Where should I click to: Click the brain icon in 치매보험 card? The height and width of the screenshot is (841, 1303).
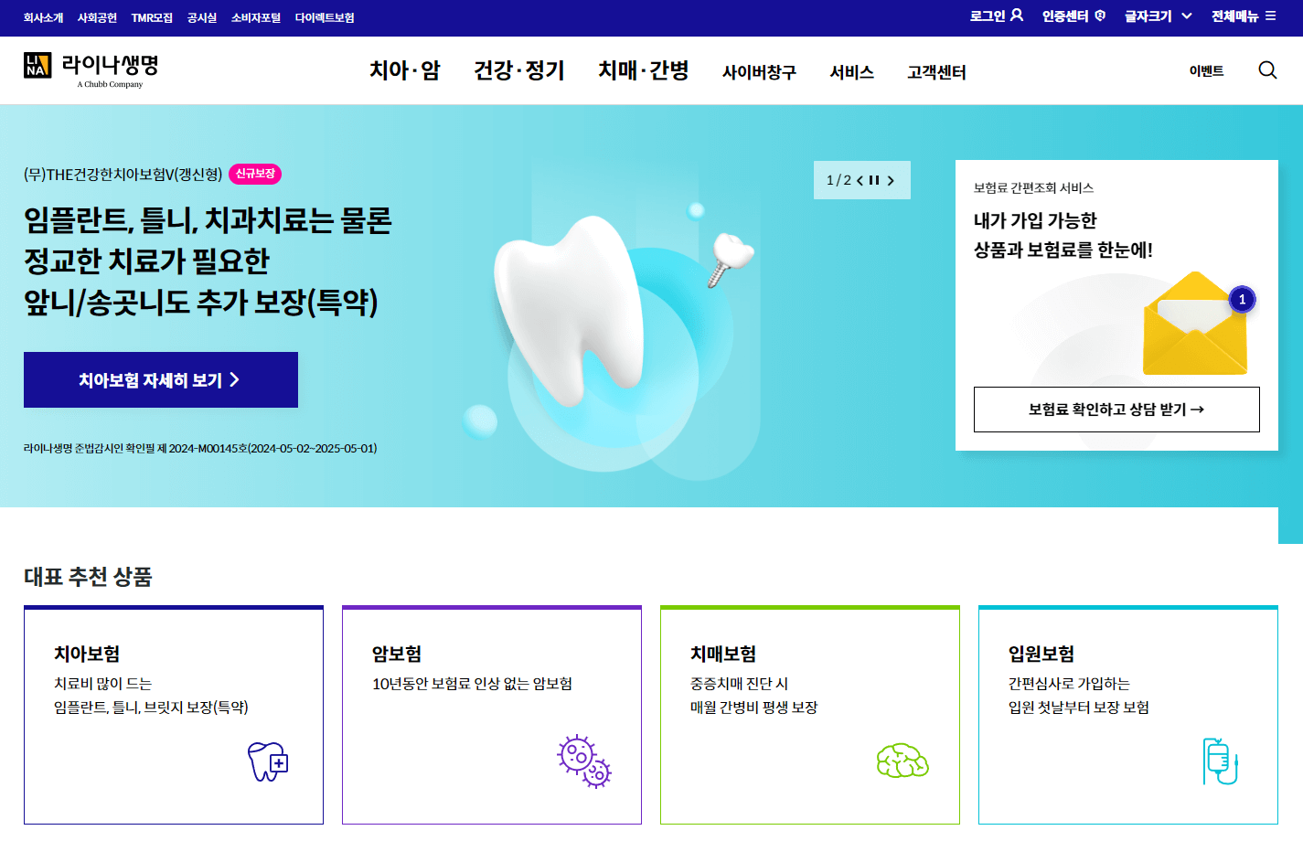[902, 761]
